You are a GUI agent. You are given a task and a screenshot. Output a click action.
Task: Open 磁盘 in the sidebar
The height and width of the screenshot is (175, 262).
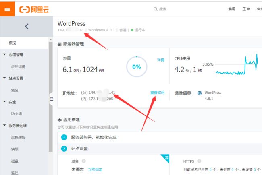pos(15,161)
